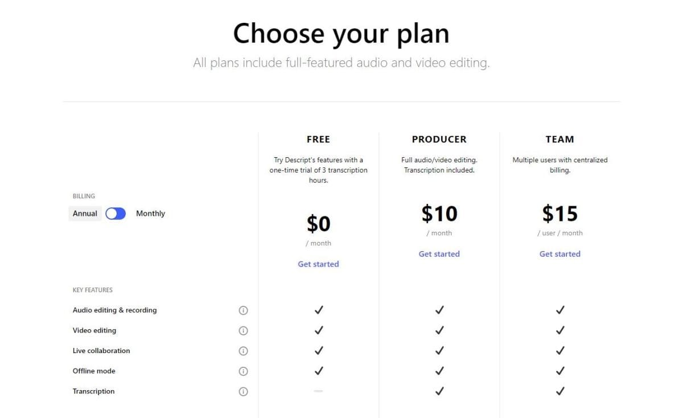Screen dimensions: 683x418
Task: Click the $10 Producer price
Action: coord(439,214)
